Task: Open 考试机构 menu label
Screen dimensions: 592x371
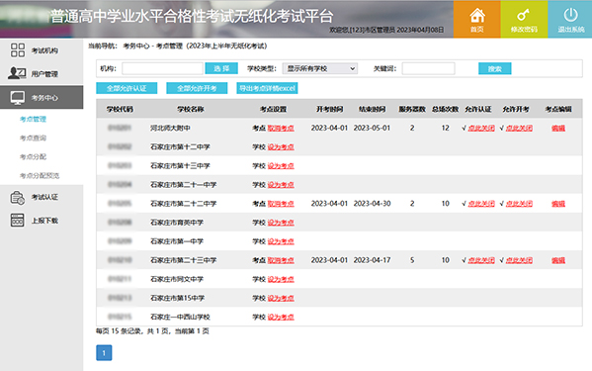Action: [44, 50]
